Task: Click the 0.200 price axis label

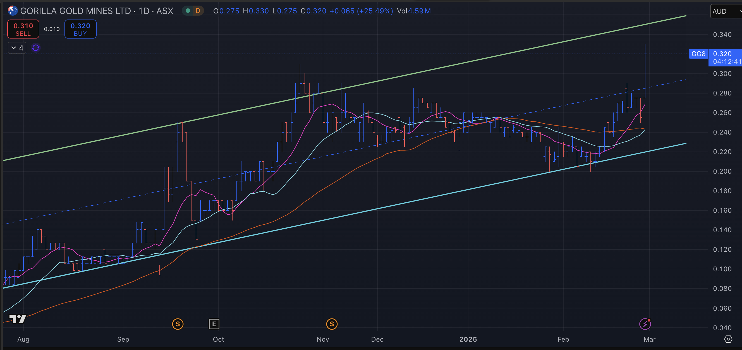Action: [x=722, y=171]
